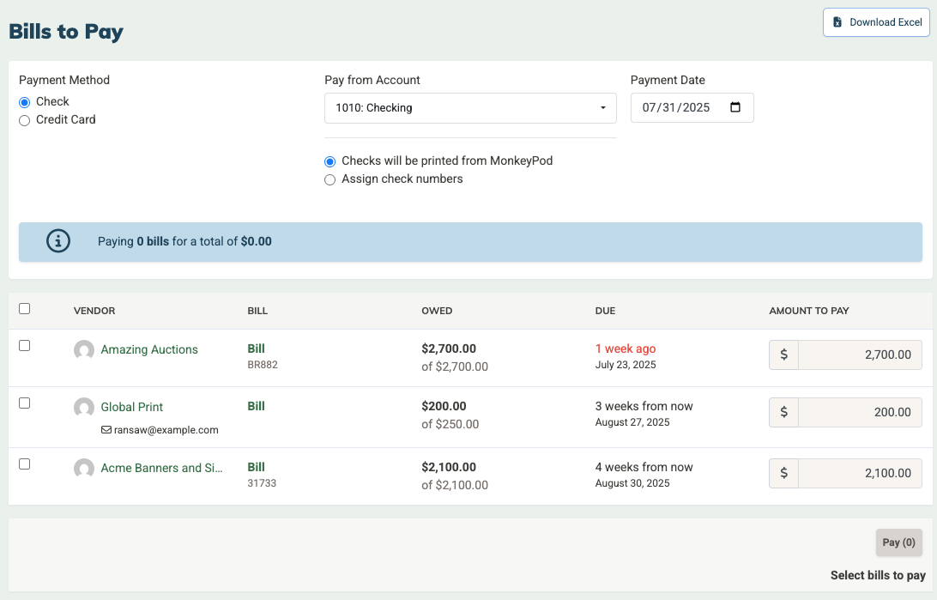Click the dollar sign next to 2,700.00 amount
937x600 pixels.
[783, 355]
